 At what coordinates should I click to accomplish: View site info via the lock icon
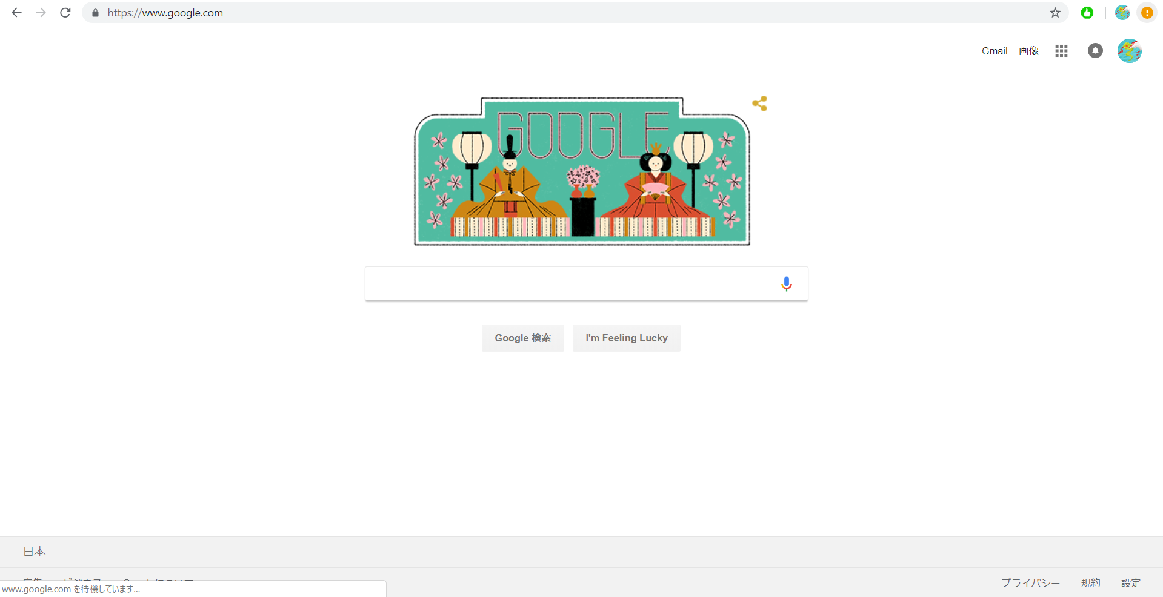coord(95,13)
